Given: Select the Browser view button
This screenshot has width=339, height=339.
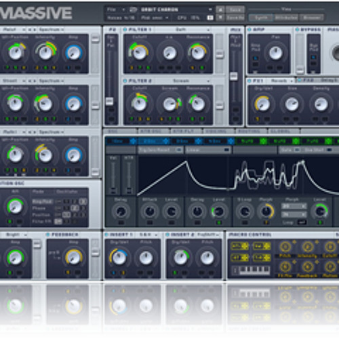Looking at the screenshot, I should [312, 18].
